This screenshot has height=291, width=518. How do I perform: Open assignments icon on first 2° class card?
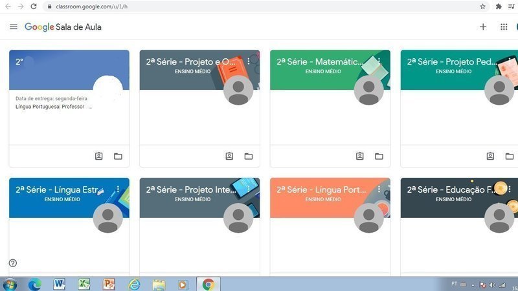pos(99,156)
